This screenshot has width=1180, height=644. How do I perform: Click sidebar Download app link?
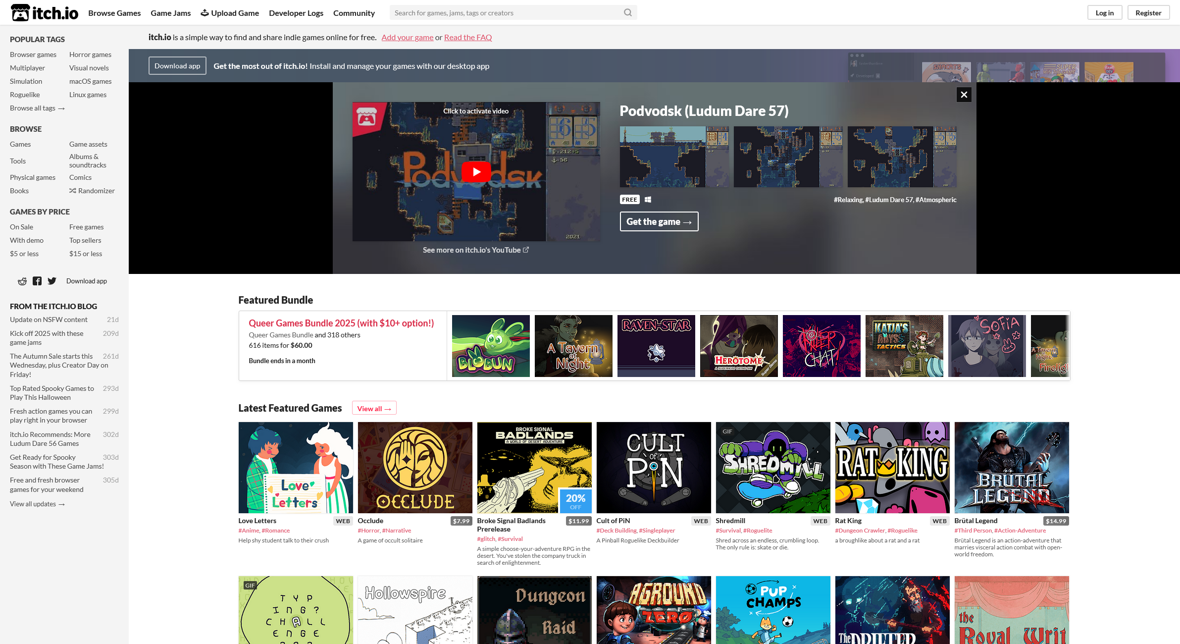pos(87,281)
